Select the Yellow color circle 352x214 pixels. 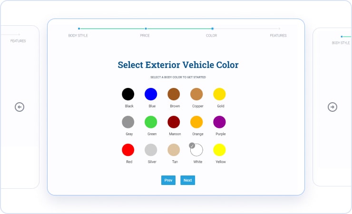[220, 150]
